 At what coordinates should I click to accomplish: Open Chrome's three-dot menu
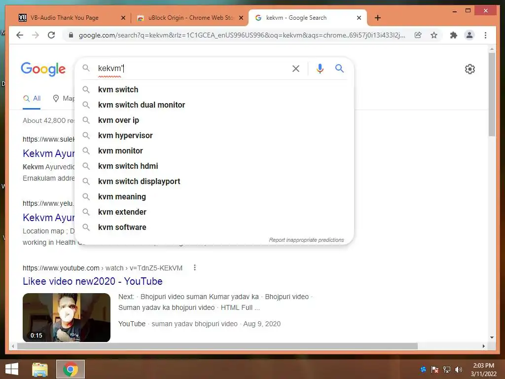[485, 35]
